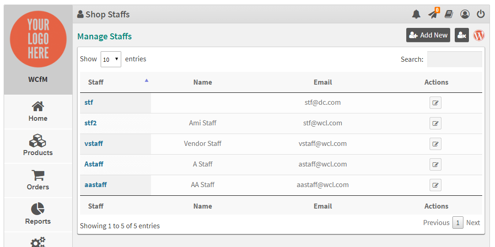Go to Products in the sidebar
This screenshot has width=495, height=247.
(38, 146)
